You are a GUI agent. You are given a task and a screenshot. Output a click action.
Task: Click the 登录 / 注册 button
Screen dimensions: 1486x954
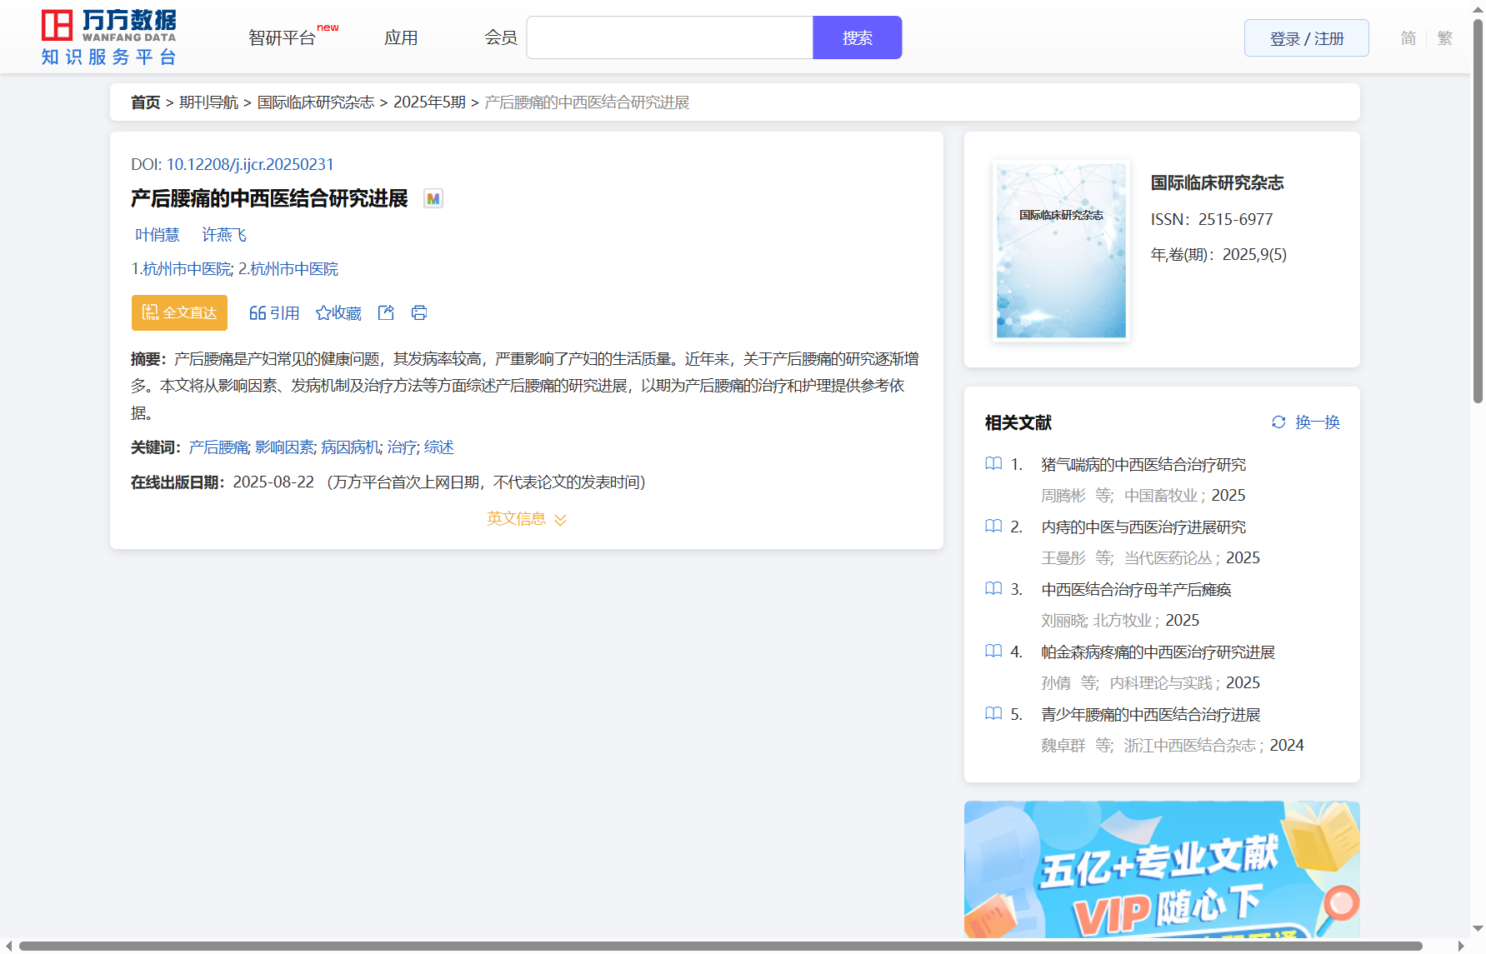point(1306,38)
